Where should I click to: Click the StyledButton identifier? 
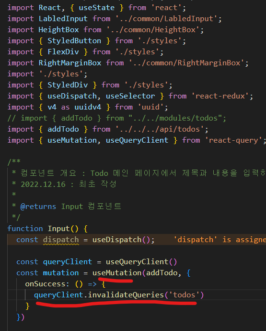point(74,41)
